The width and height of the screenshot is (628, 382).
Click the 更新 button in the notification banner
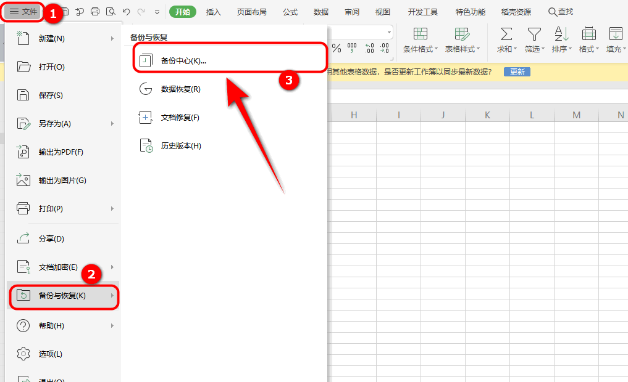point(516,71)
